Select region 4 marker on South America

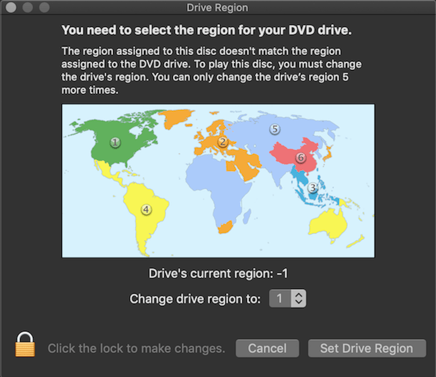[x=146, y=210]
